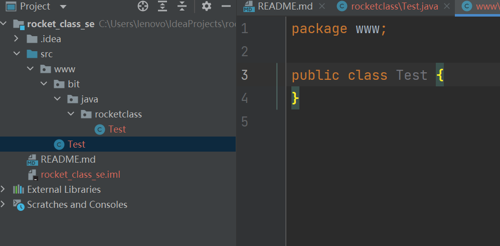Screen dimensions: 500x246
Task: Select rocket_class_se root name
Action: tap(61, 24)
